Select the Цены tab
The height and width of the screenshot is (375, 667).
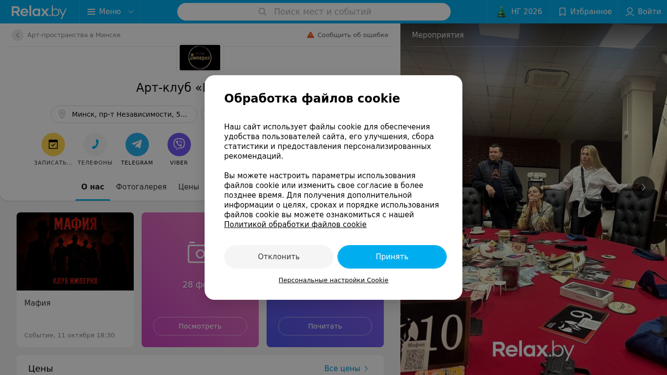pos(188,187)
